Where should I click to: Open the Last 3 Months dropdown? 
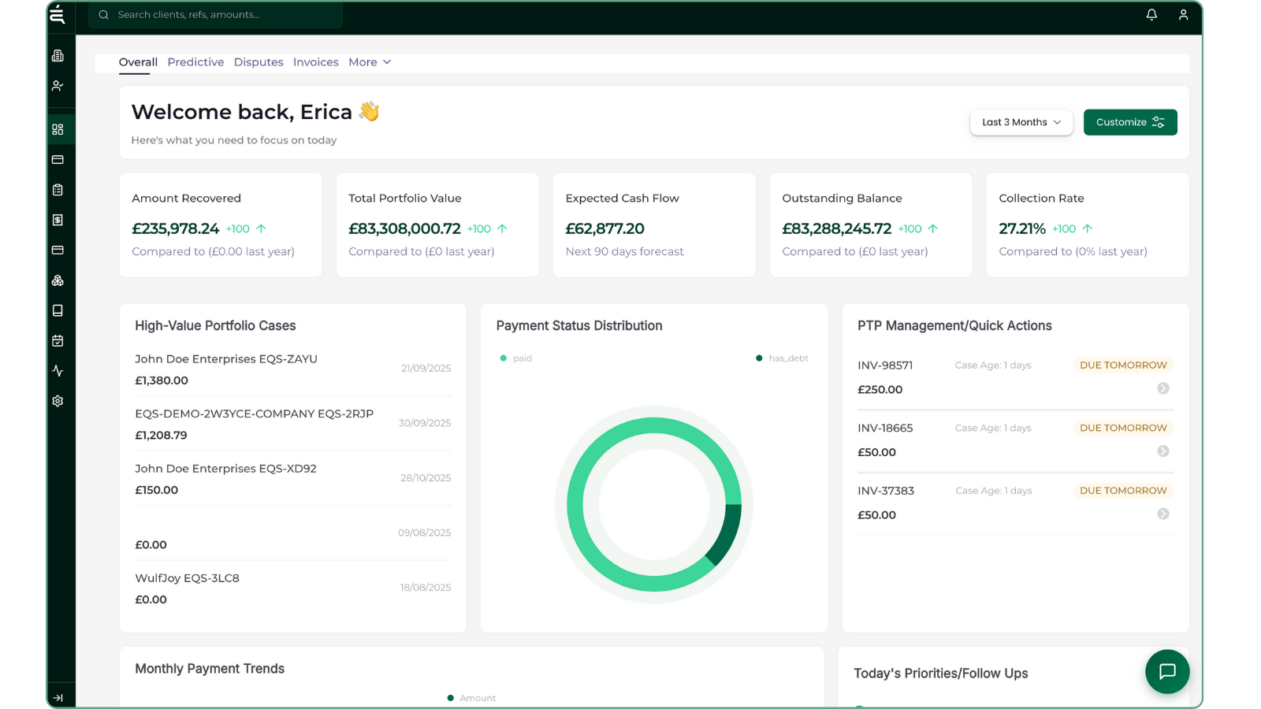pos(1021,122)
